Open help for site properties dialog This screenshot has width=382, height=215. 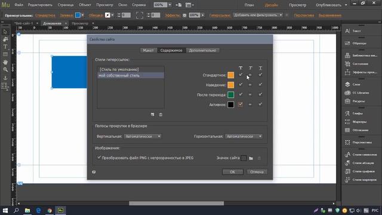[x=94, y=172]
